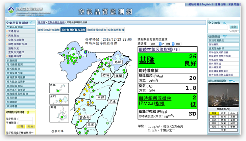
Task: Select the 斗六 camera button
Action: 233,113
